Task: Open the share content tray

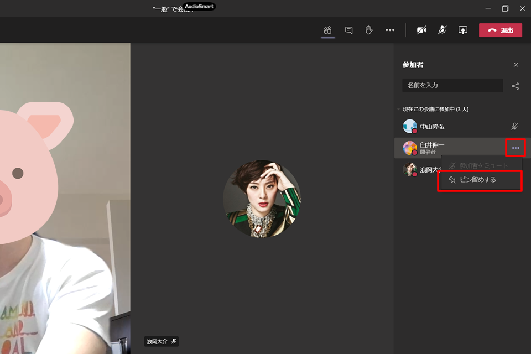Action: tap(463, 30)
